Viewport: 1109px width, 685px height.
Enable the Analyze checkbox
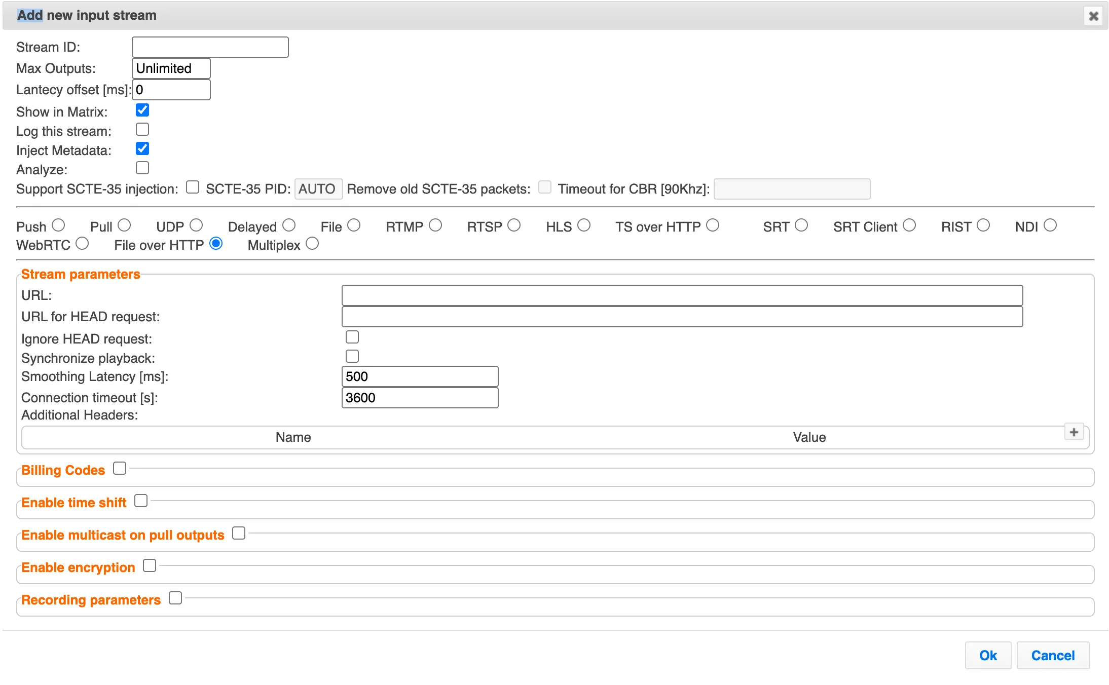[142, 168]
